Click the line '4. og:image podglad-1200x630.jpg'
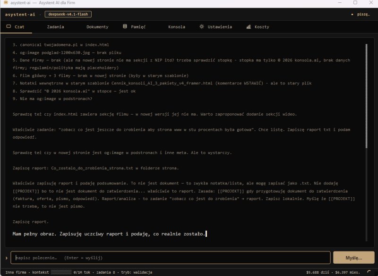The width and height of the screenshot is (378, 276). coord(67,52)
